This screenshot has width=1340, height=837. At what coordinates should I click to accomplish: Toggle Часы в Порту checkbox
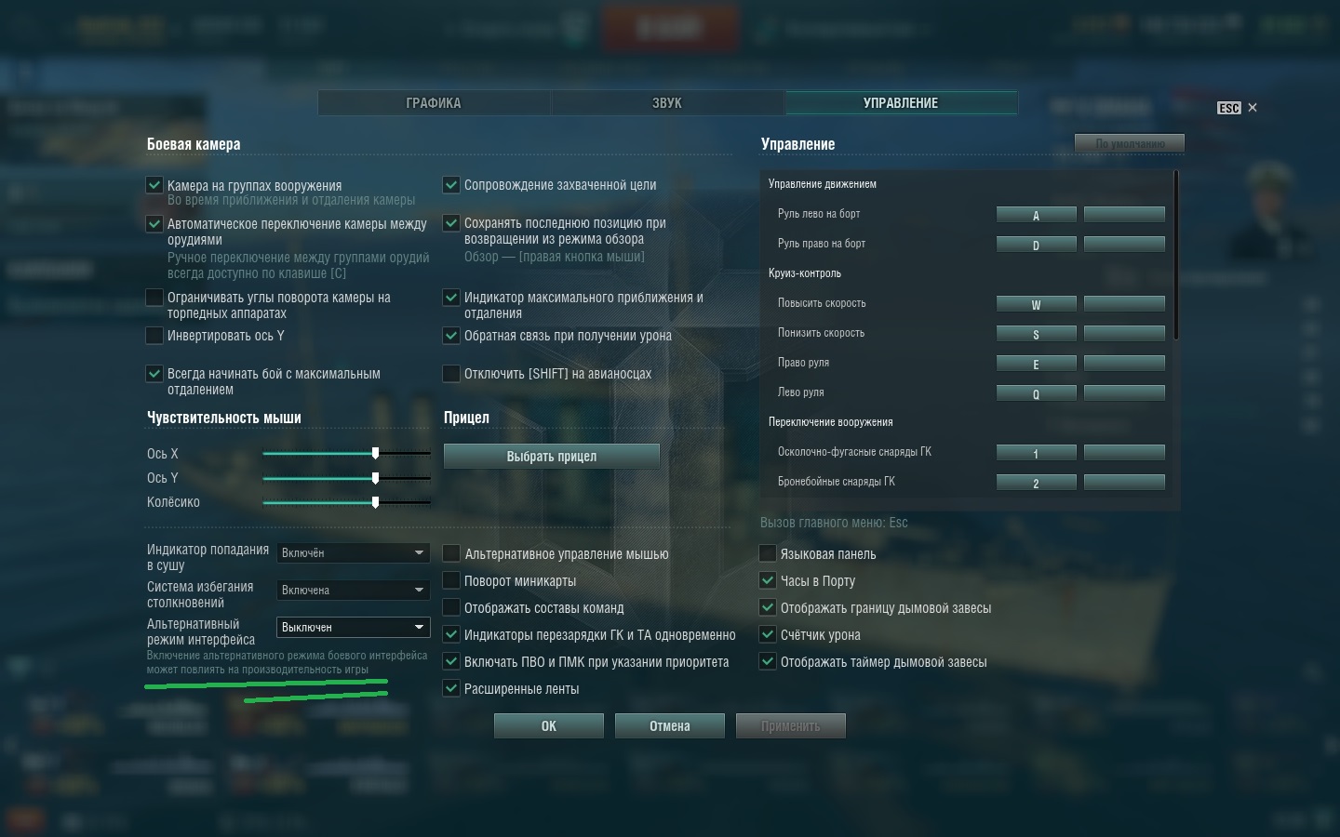point(768,580)
